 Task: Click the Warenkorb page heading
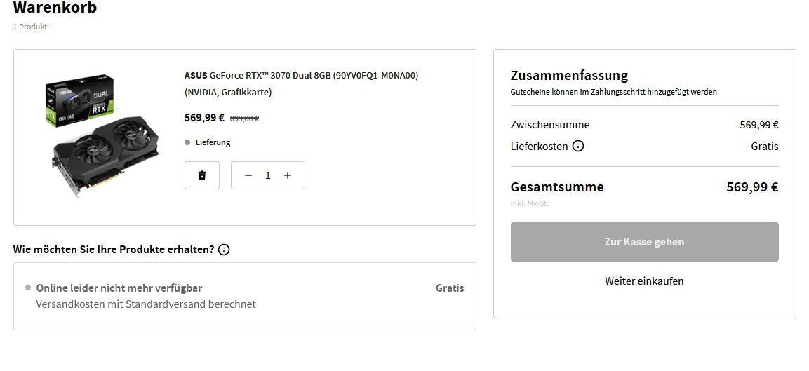coord(55,8)
